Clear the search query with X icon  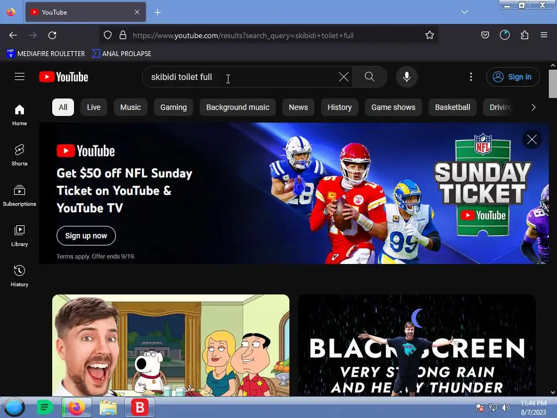tap(344, 77)
